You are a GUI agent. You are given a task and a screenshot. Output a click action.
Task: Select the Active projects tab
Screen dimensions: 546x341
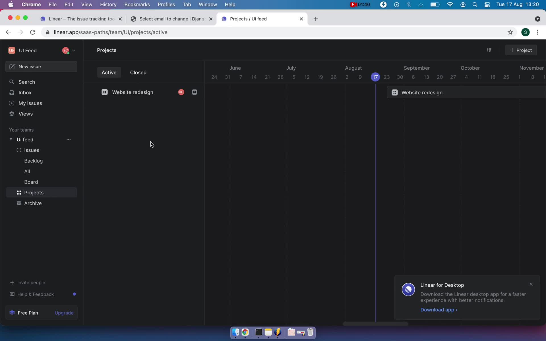[x=109, y=72]
